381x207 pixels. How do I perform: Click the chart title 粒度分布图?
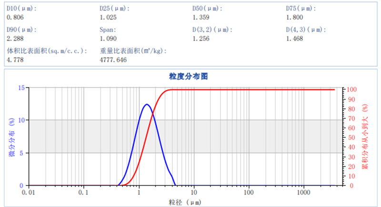point(189,76)
